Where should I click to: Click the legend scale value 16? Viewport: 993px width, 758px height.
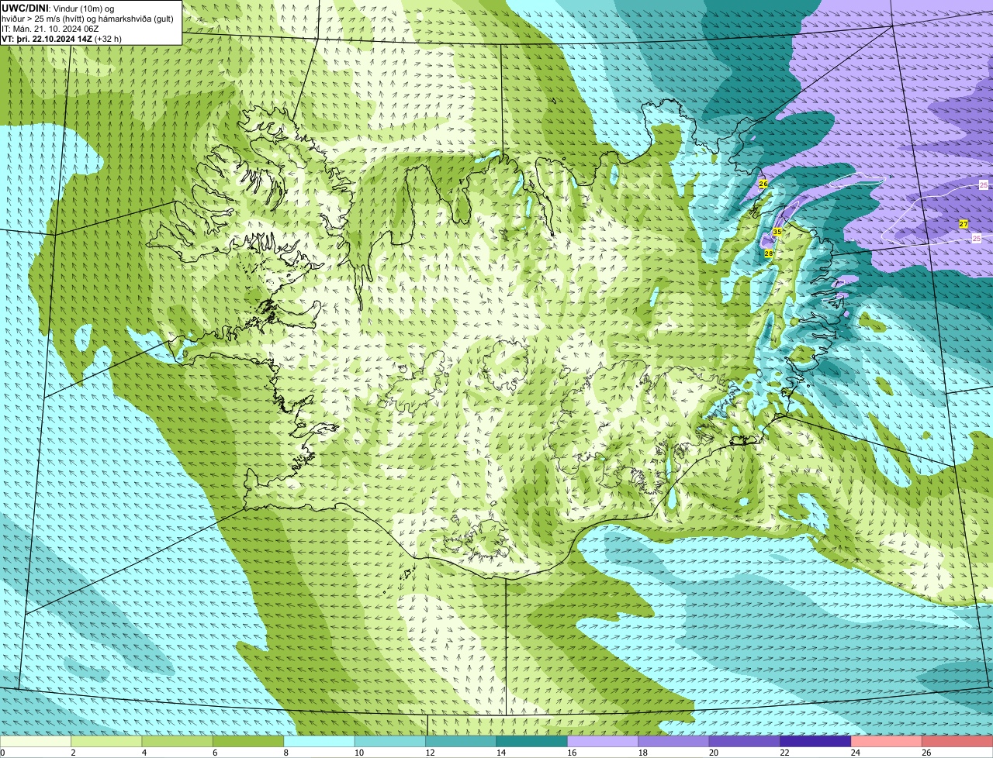(x=572, y=753)
